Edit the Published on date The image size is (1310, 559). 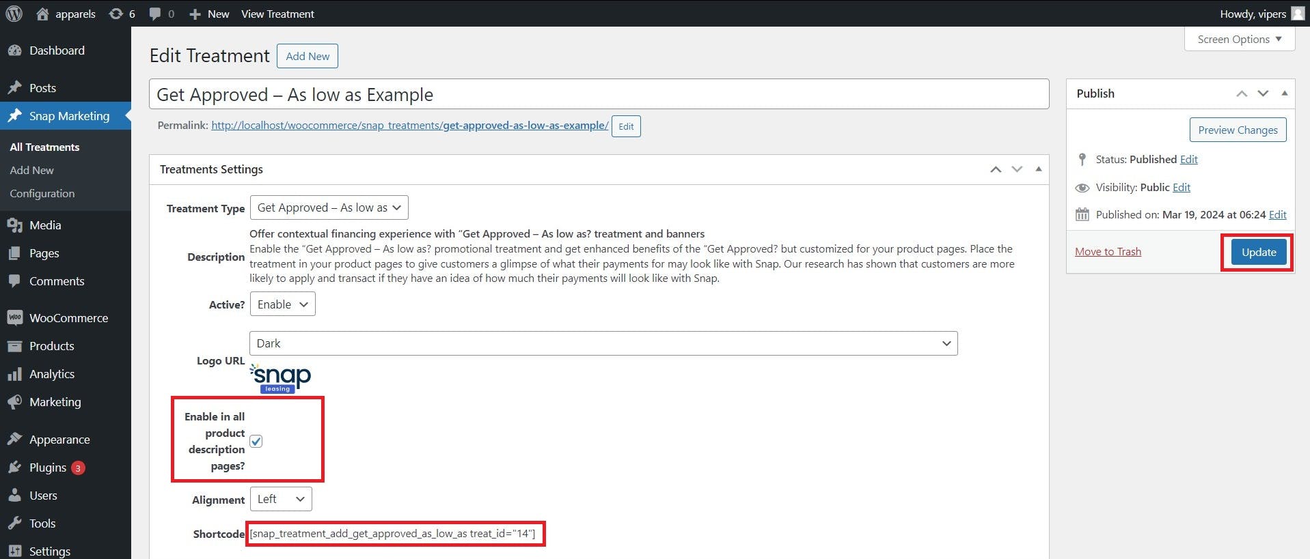pos(1277,214)
